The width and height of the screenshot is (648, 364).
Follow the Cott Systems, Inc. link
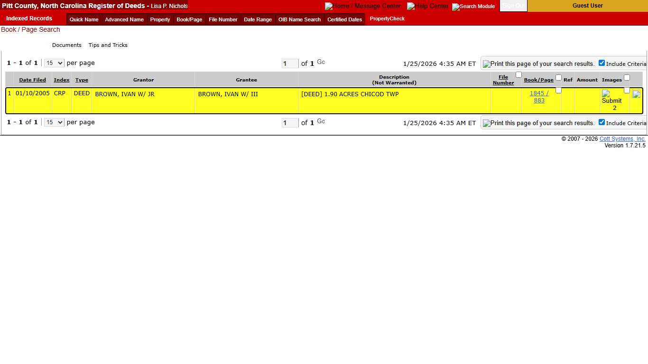tap(622, 138)
